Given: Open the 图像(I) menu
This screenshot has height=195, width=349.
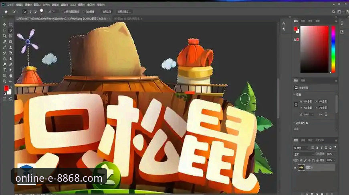Looking at the screenshot, I should 28,4.
